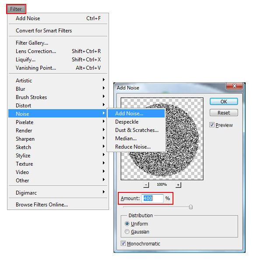Expand the Stylize submenu
Image resolution: width=254 pixels, height=263 pixels.
58,156
